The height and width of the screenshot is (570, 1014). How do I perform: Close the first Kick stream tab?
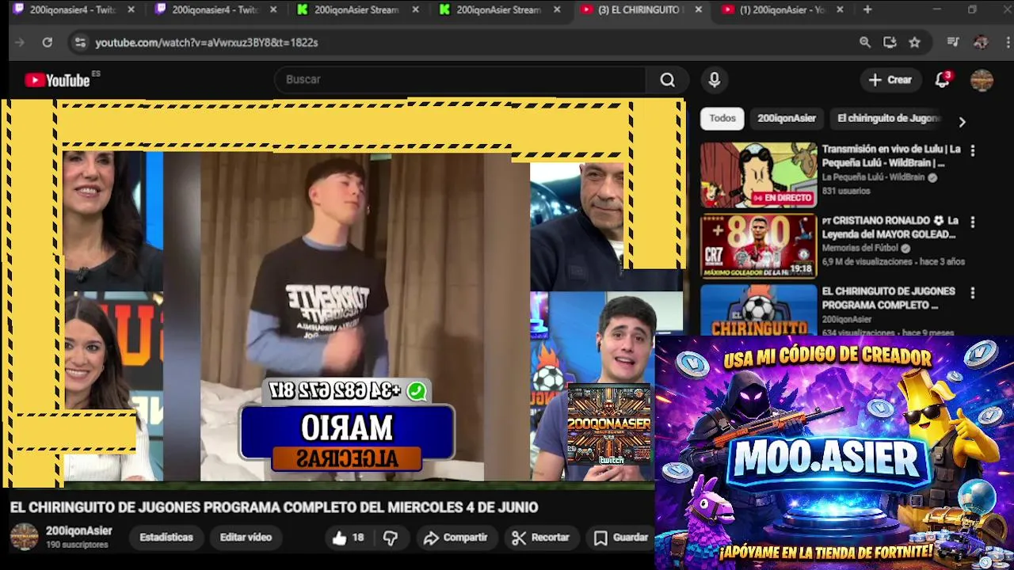[414, 10]
